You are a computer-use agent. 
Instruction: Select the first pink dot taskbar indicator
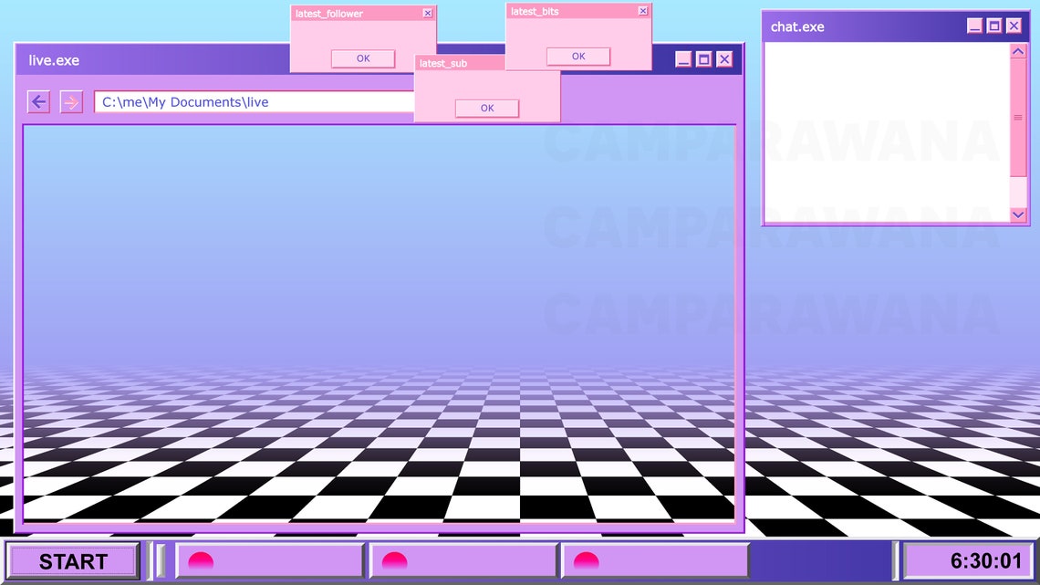[202, 561]
